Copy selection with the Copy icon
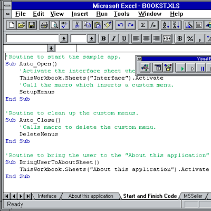 tap(87, 25)
